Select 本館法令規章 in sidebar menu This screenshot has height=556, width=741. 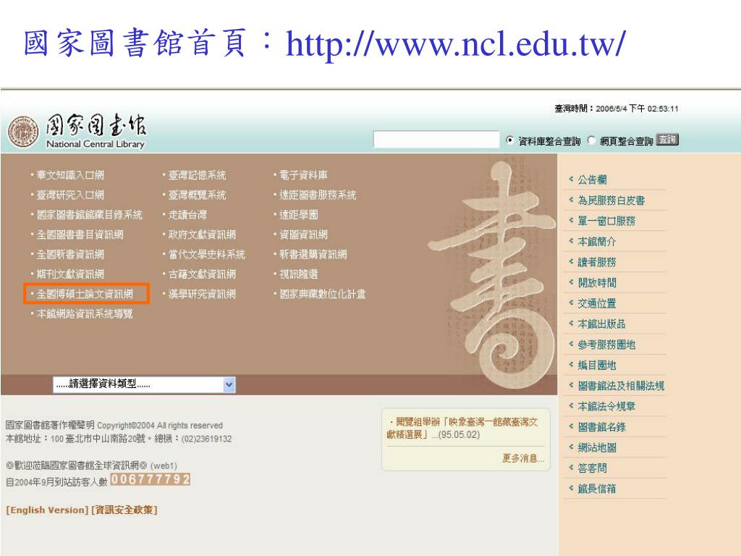point(606,406)
